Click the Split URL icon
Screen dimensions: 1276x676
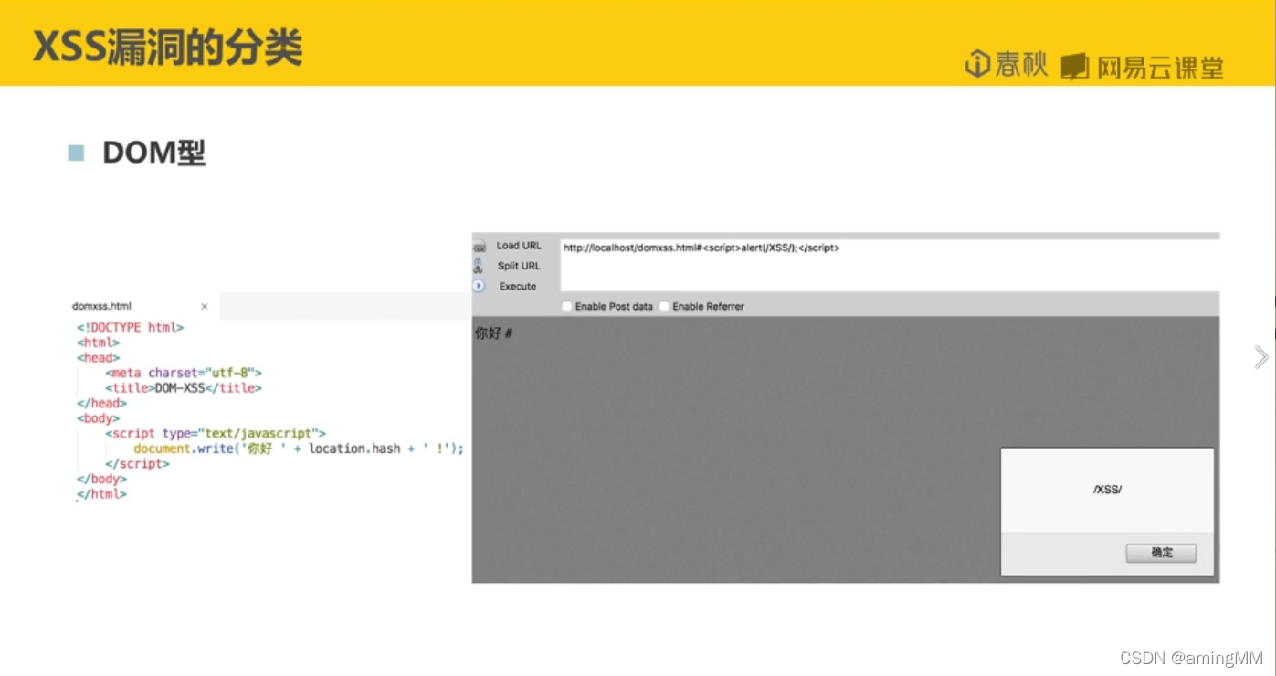(478, 266)
